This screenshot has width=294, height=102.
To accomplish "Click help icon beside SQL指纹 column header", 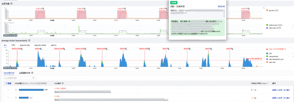I will 63,83.
